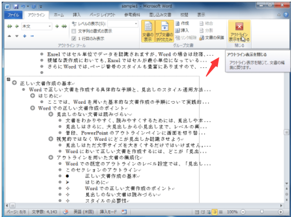Toggle 文字列の書式の表示 checkbox

click(x=74, y=31)
